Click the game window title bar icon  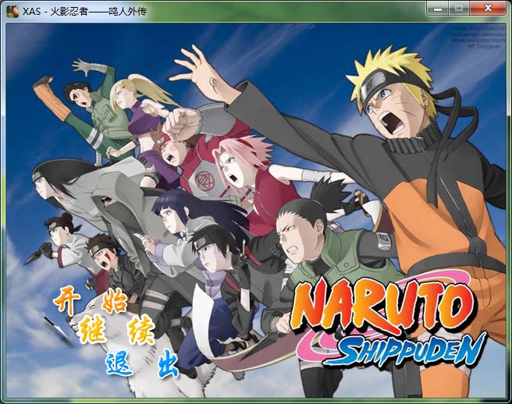click(12, 11)
